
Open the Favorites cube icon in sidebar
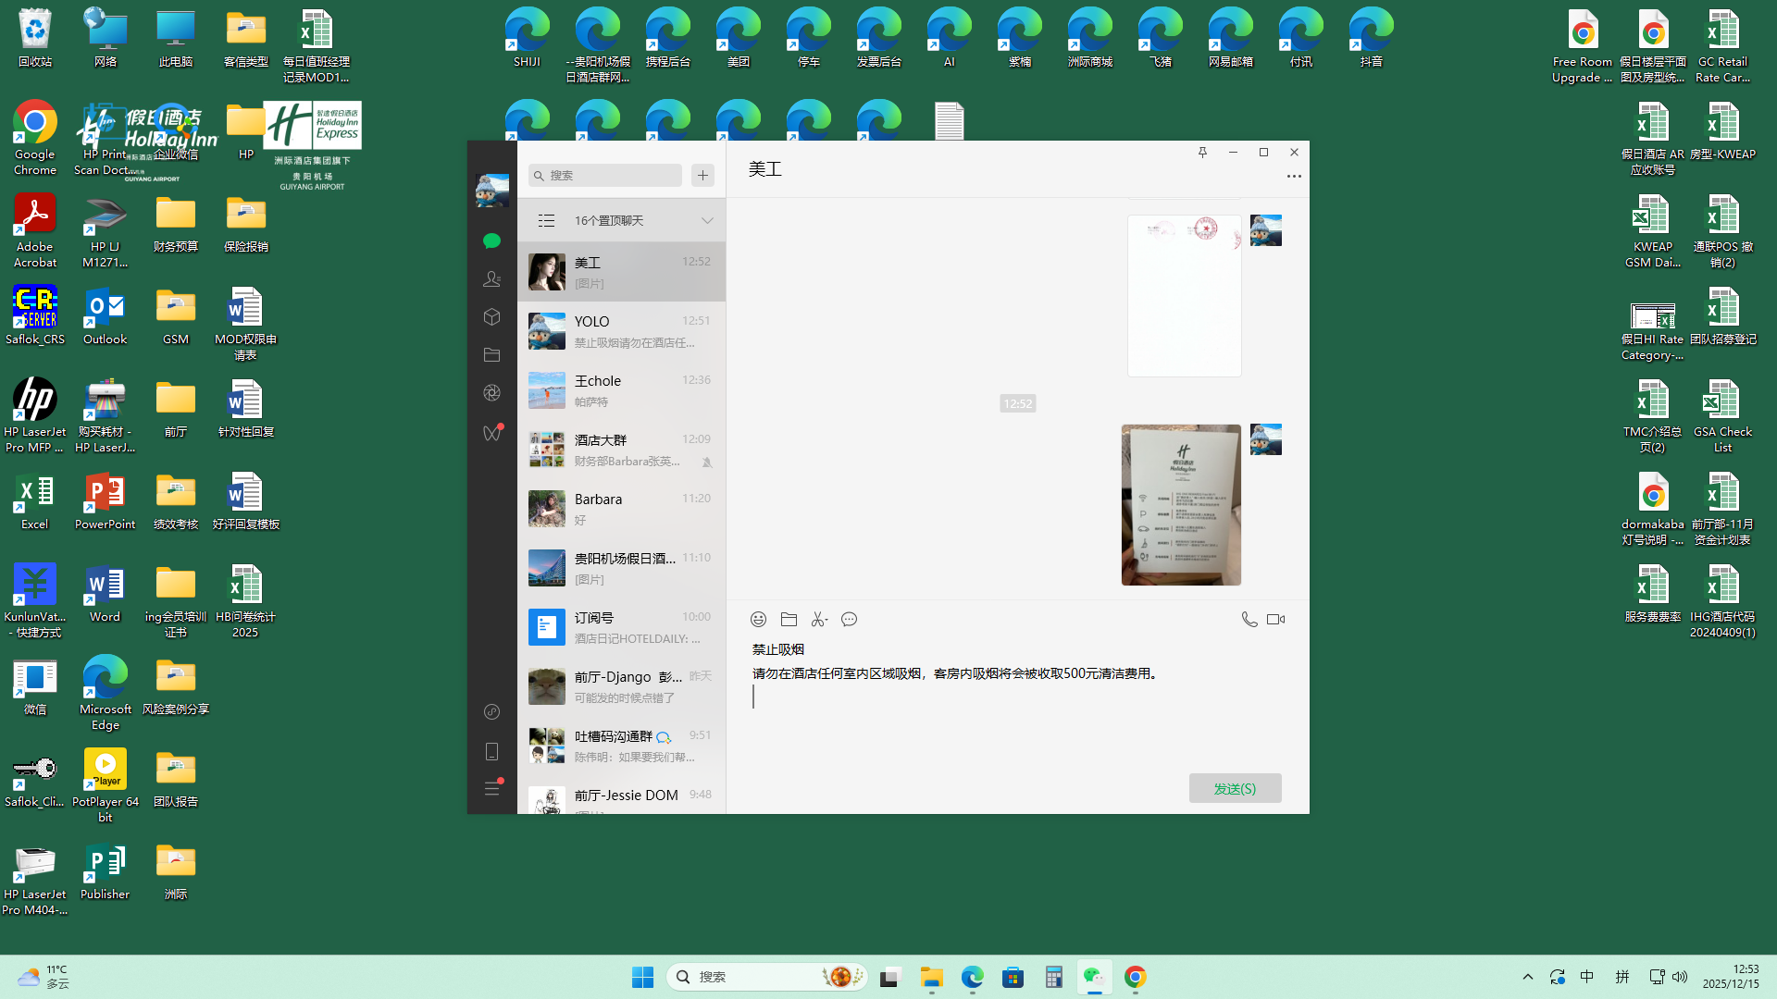(491, 316)
